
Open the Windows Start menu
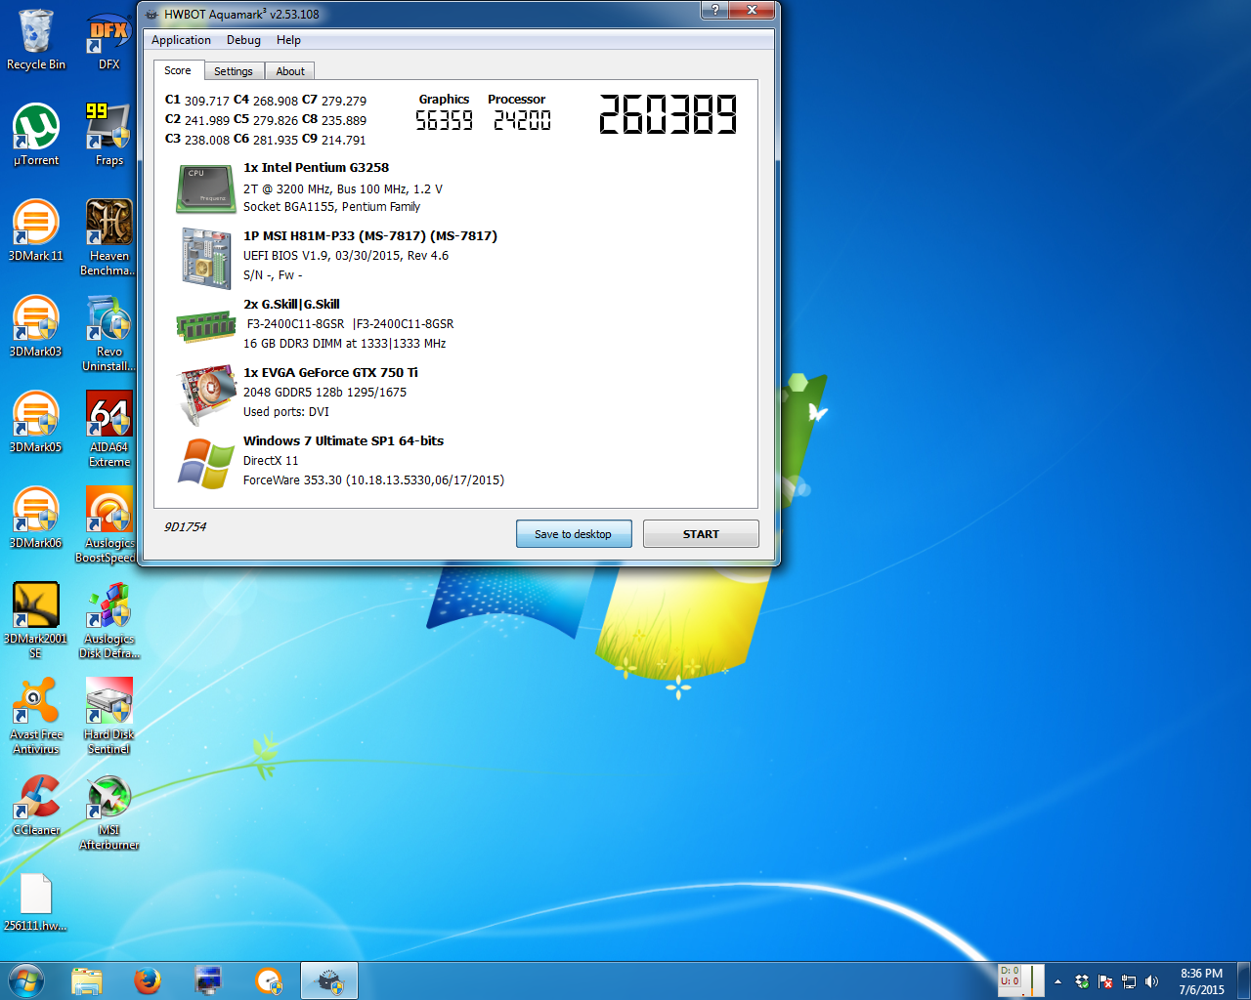tap(26, 980)
